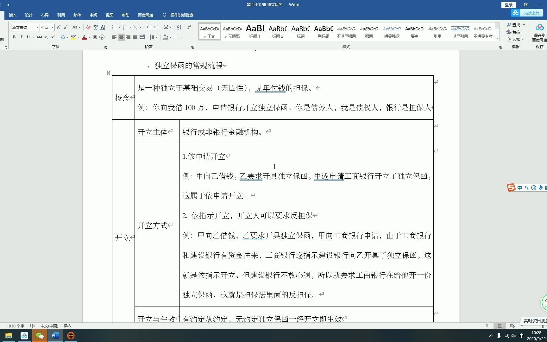This screenshot has height=342, width=547.
Task: Open Baidu Netdisk from the taskbar
Action: pyautogui.click(x=24, y=336)
